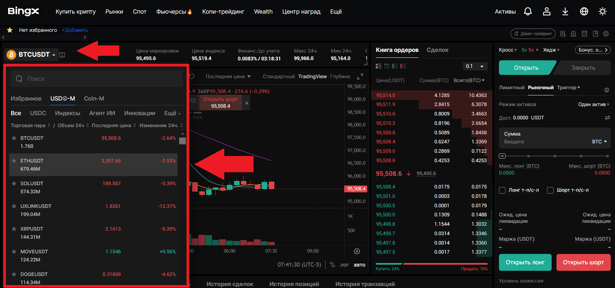Expand the chart to fullscreen

pyautogui.click(x=360, y=77)
